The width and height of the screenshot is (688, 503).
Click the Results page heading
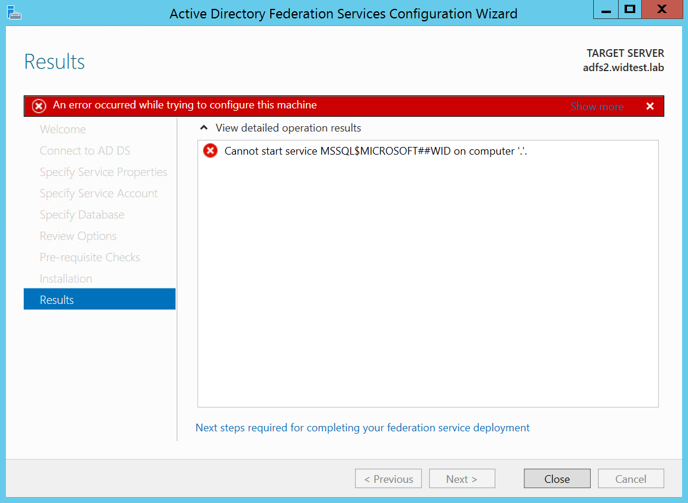point(55,62)
